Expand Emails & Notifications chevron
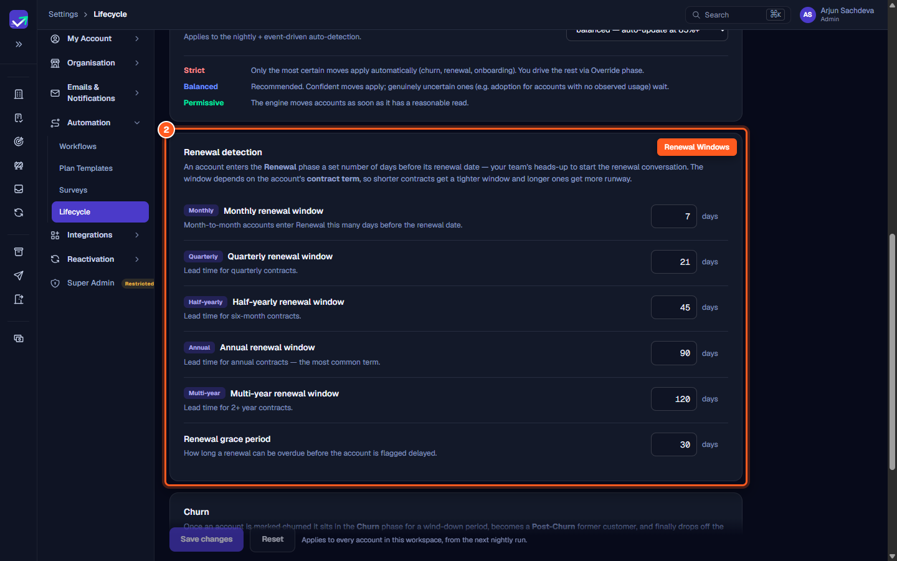 point(137,93)
